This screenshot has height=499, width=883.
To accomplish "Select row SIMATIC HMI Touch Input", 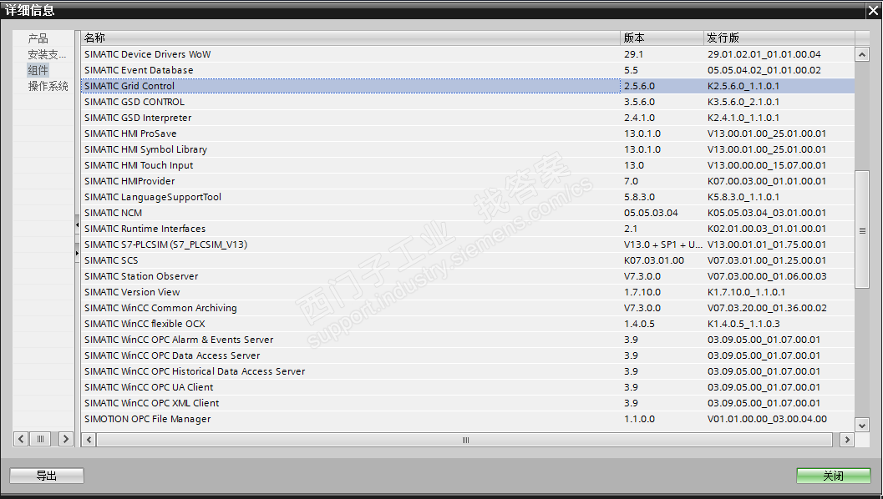I will (x=468, y=165).
